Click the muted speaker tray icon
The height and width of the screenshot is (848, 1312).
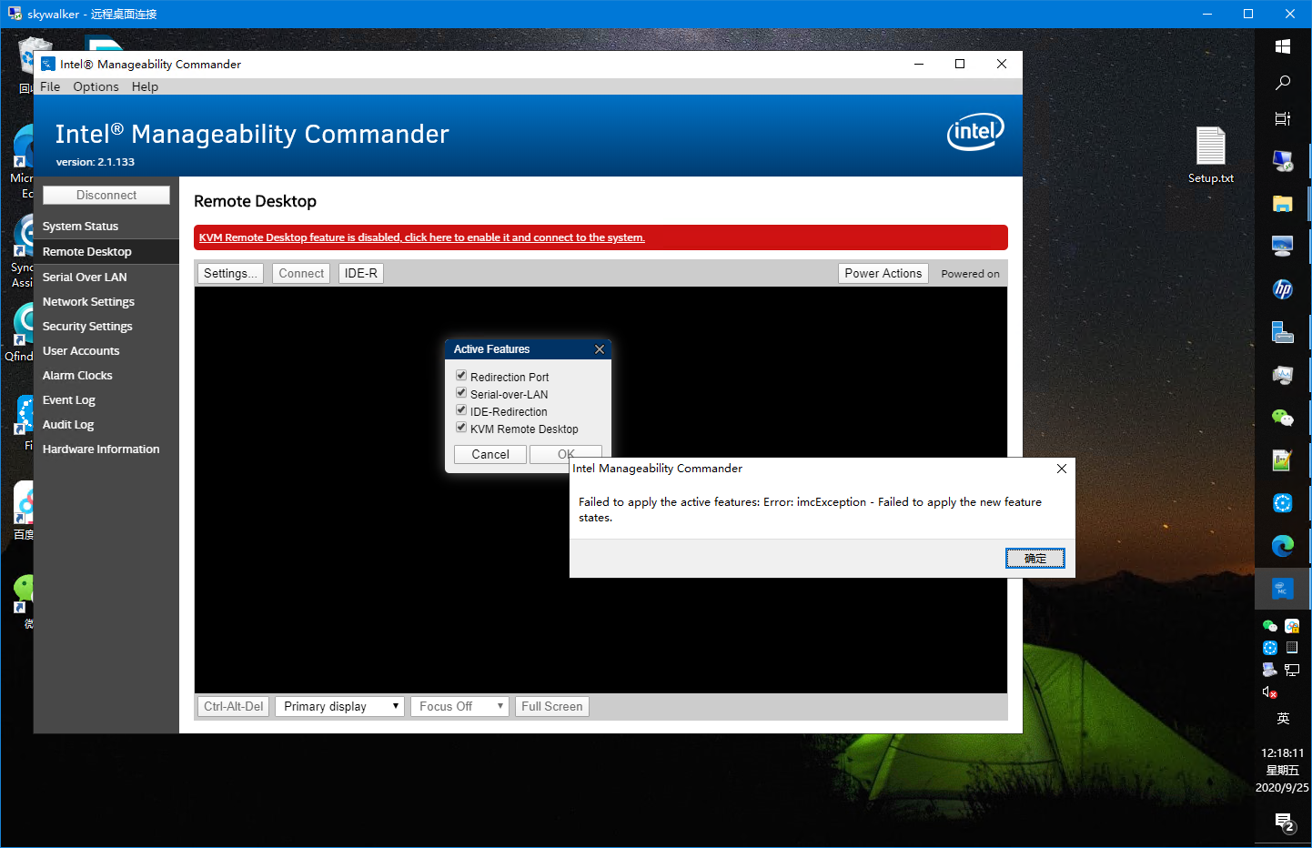(x=1269, y=692)
